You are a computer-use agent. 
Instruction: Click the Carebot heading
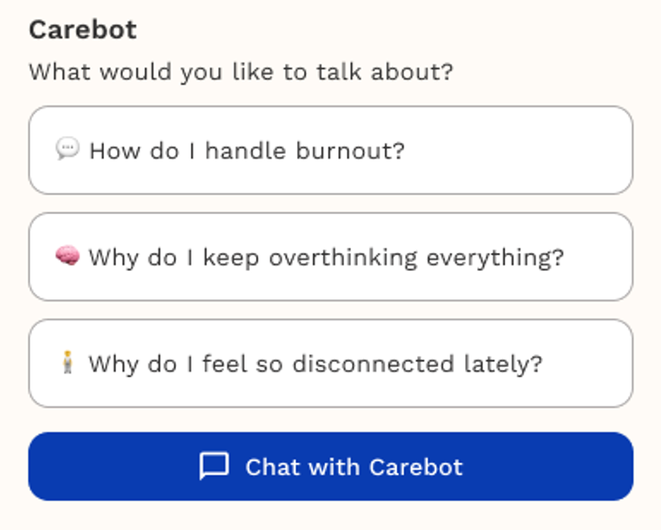click(83, 30)
